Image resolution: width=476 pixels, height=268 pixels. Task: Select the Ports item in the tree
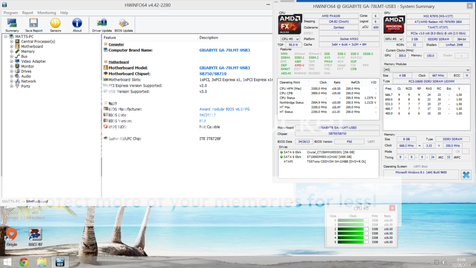tap(26, 86)
